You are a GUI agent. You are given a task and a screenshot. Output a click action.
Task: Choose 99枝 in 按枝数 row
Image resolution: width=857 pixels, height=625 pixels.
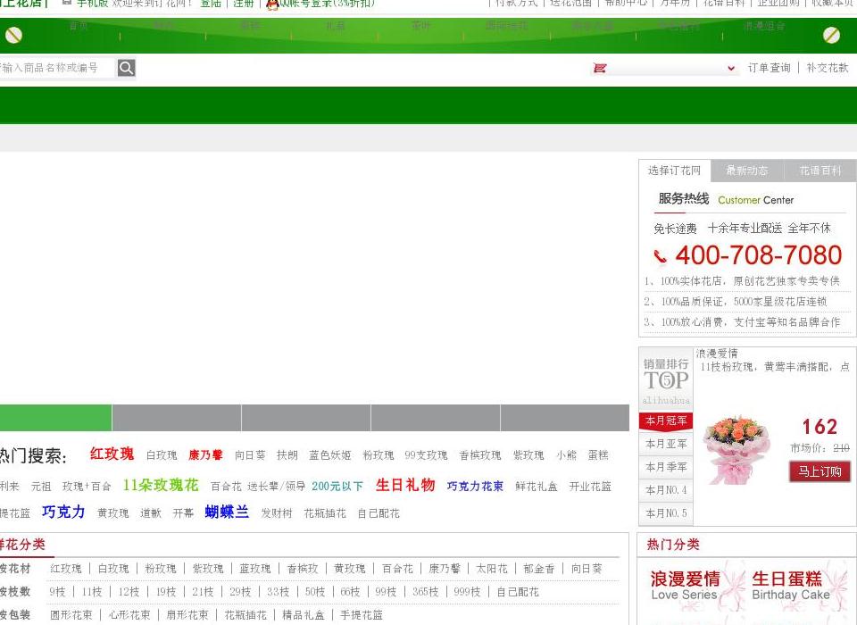[x=386, y=592]
